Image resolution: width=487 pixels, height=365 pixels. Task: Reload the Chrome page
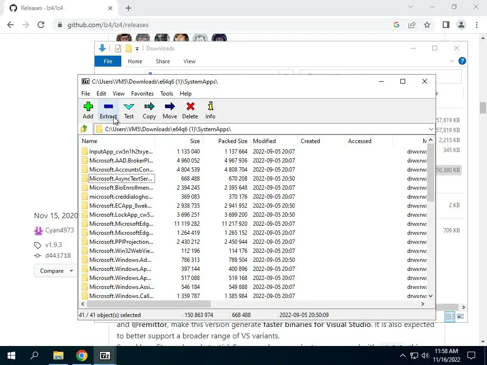point(41,25)
